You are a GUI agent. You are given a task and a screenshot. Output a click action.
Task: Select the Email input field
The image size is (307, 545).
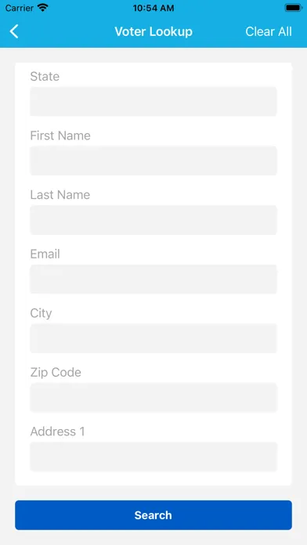point(153,279)
